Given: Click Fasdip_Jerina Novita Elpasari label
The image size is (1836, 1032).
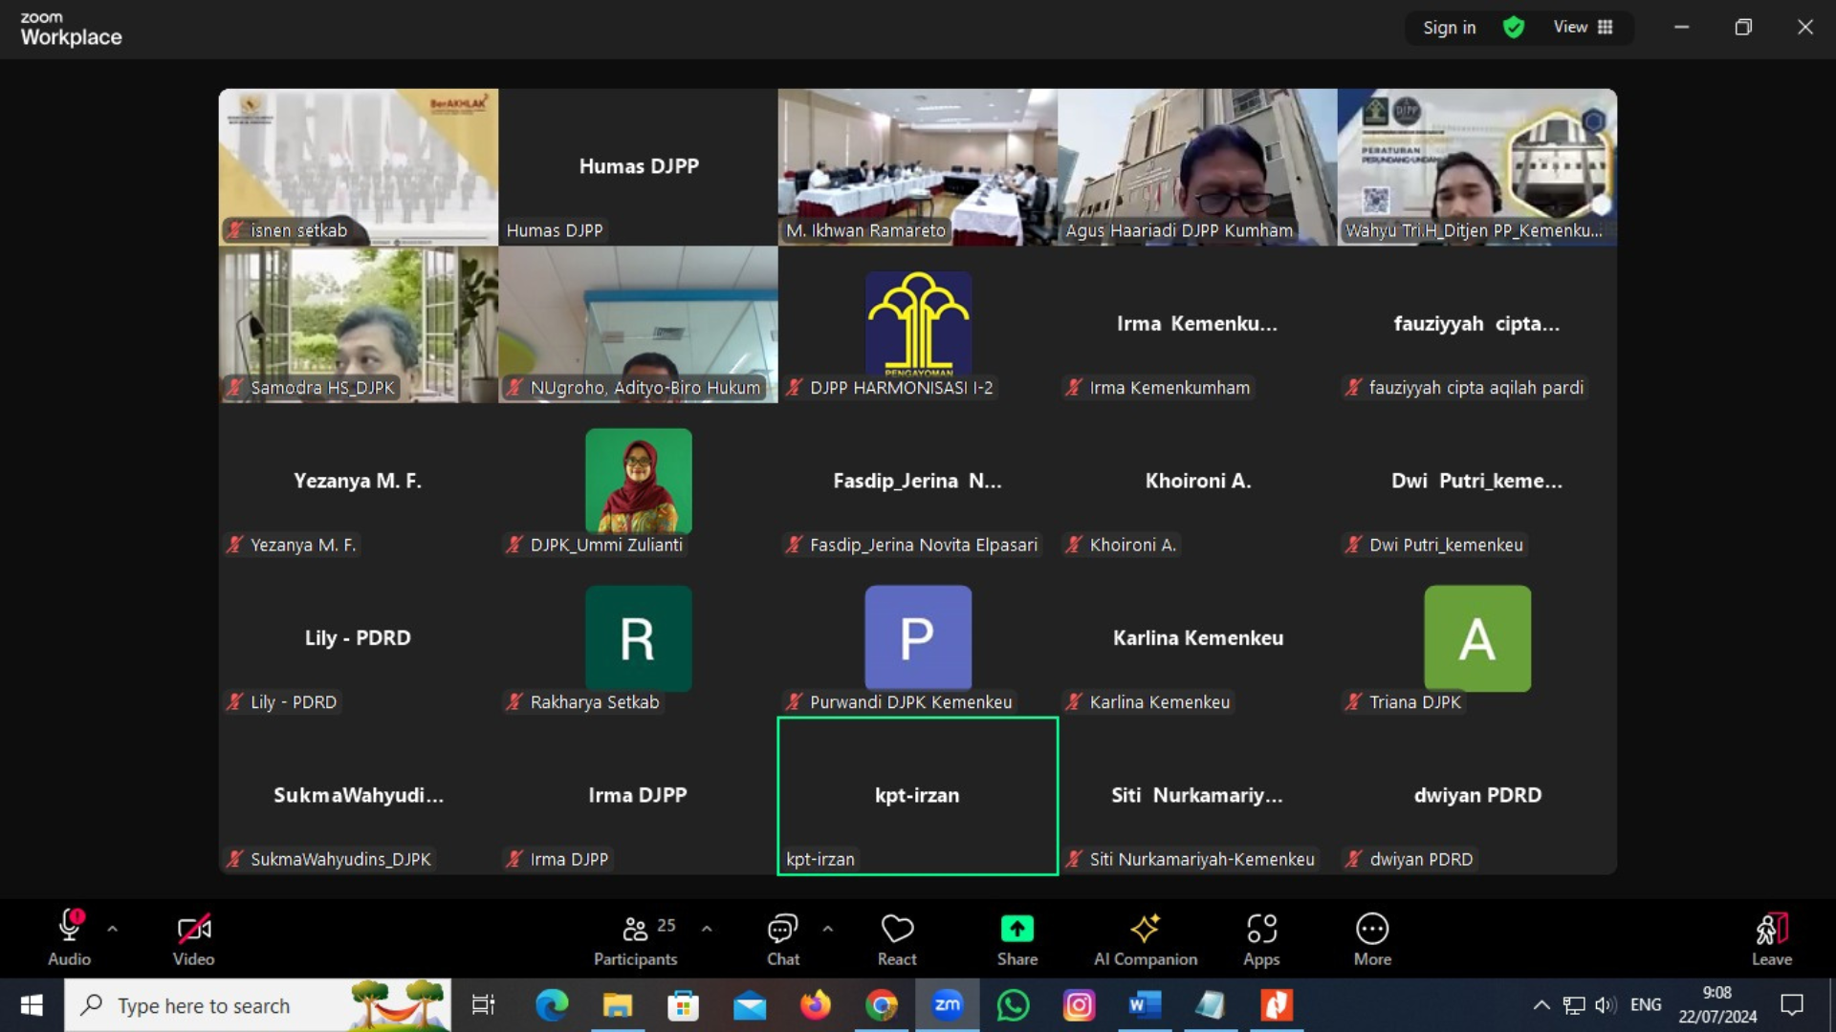Looking at the screenshot, I should point(924,545).
